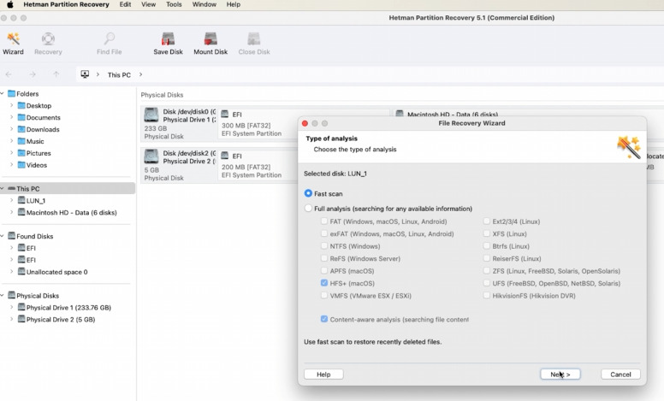Viewport: 664px width, 401px height.
Task: Toggle FAT file system checkbox
Action: [324, 221]
